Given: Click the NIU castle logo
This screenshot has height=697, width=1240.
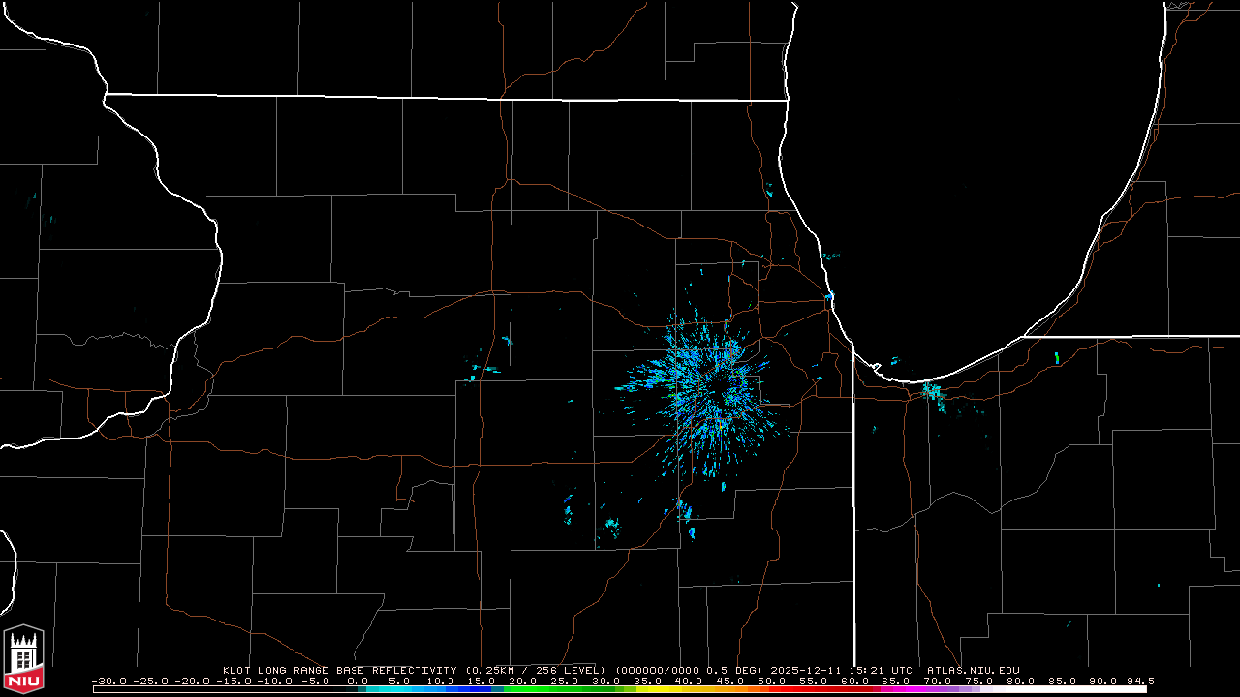Looking at the screenshot, I should click(23, 658).
